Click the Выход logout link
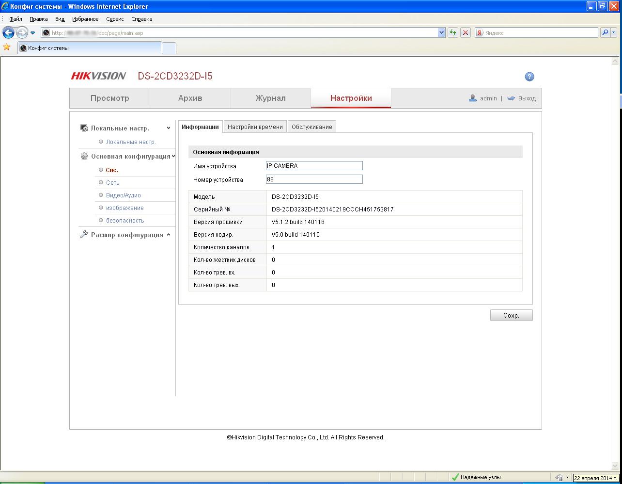This screenshot has width=622, height=484. [527, 98]
